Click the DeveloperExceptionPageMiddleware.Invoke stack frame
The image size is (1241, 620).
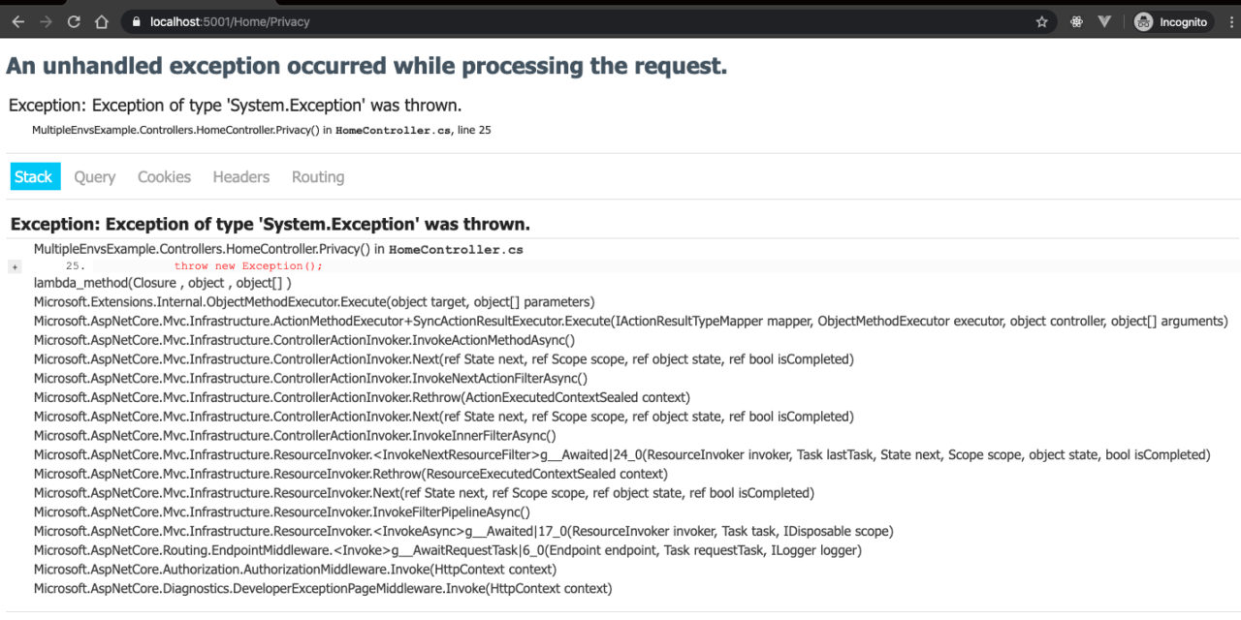(323, 588)
